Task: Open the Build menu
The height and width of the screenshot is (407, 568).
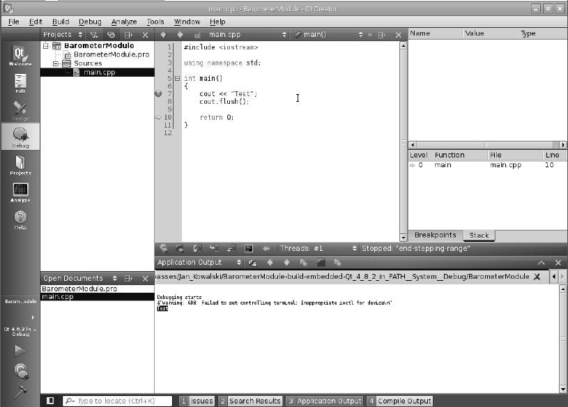Action: click(61, 22)
